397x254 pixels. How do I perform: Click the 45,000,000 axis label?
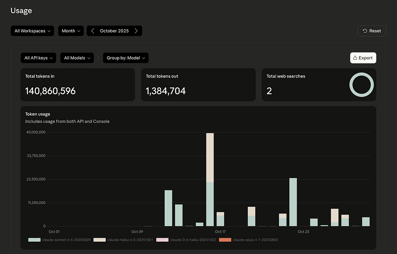click(36, 132)
